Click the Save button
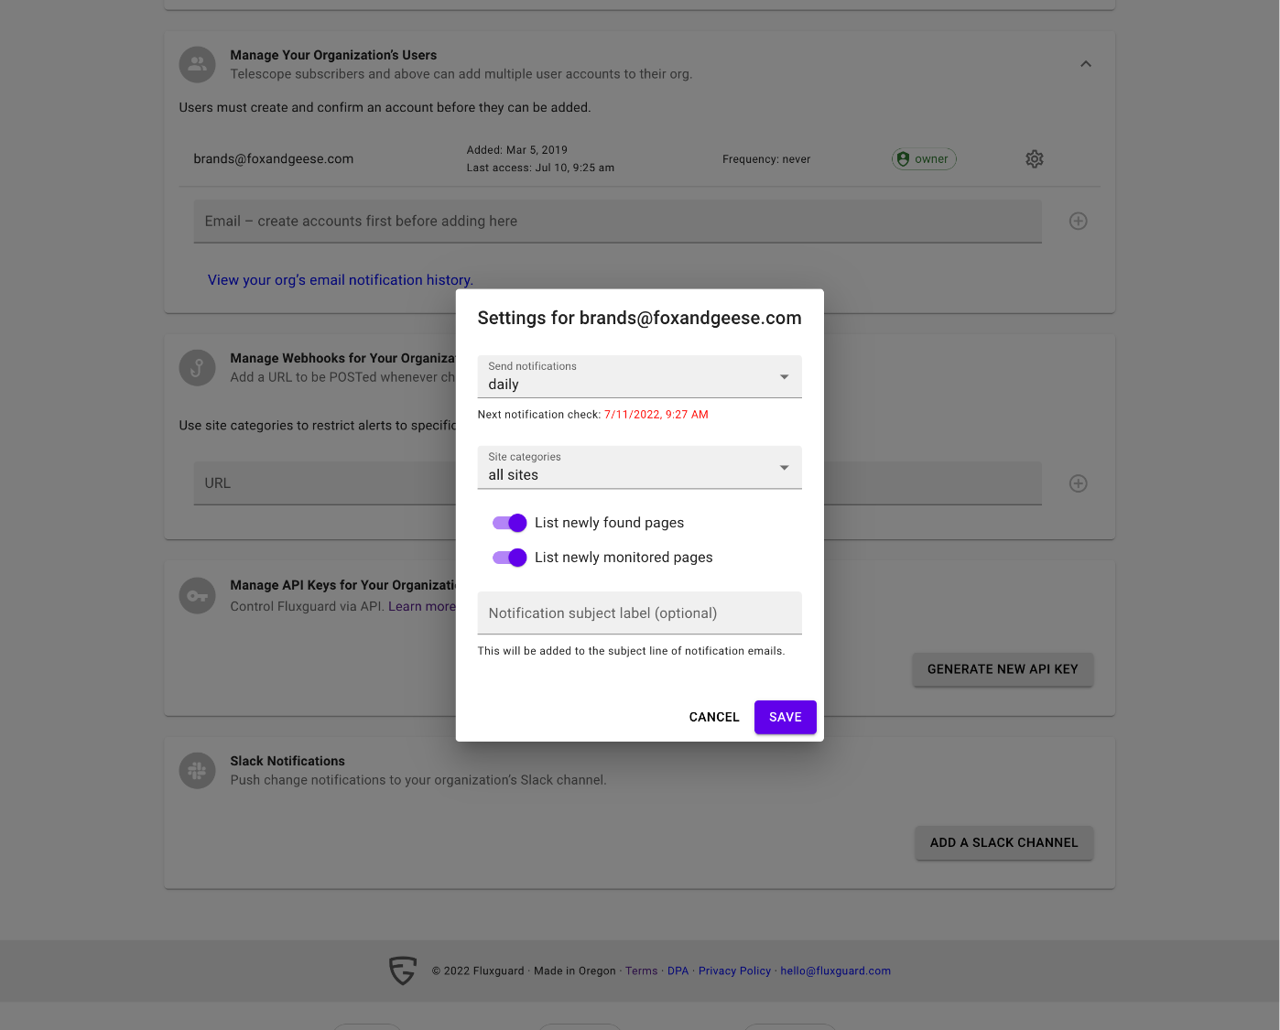 [x=786, y=717]
